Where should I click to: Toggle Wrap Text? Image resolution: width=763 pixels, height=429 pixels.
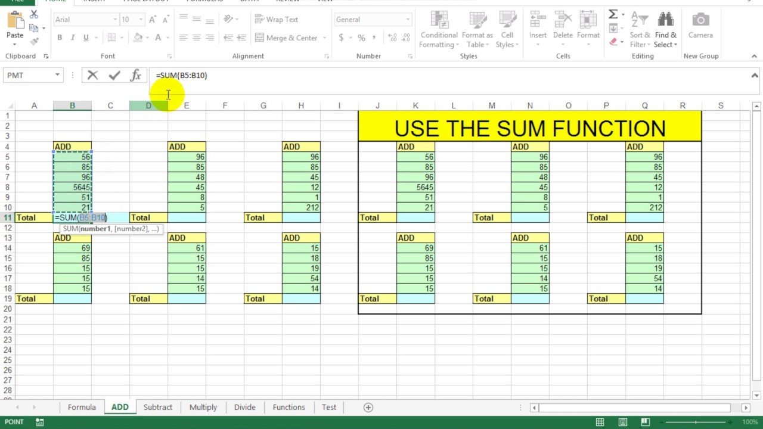[277, 20]
